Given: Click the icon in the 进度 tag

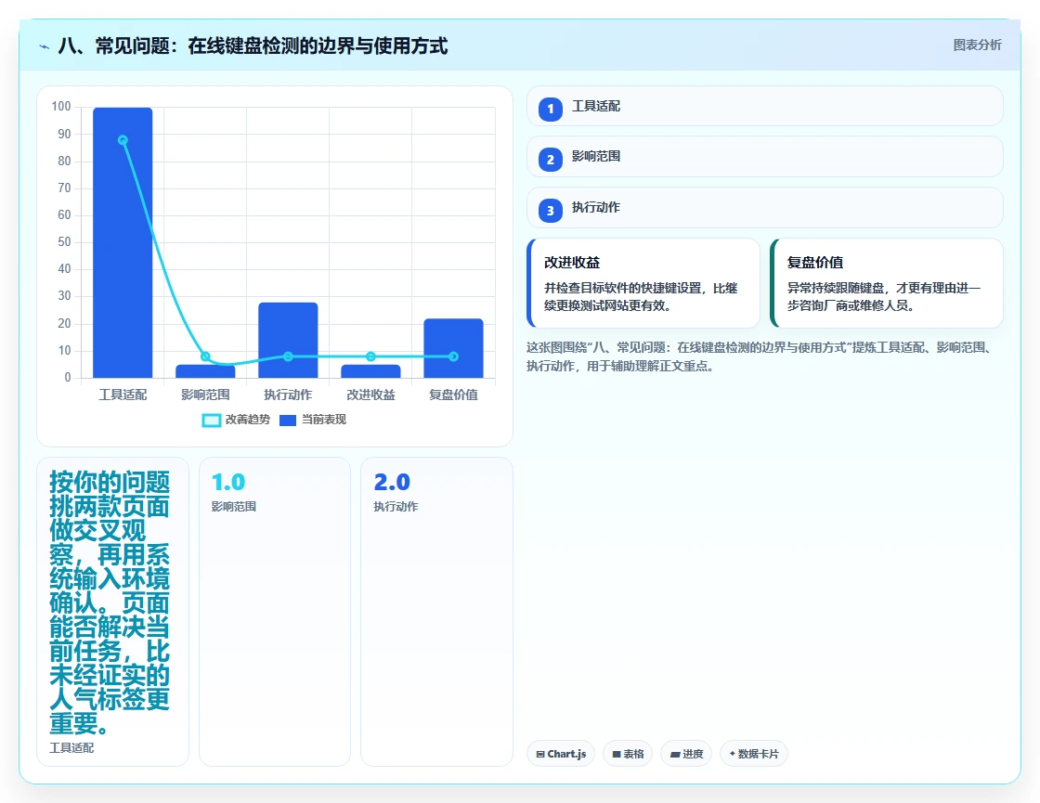Looking at the screenshot, I should pos(675,754).
